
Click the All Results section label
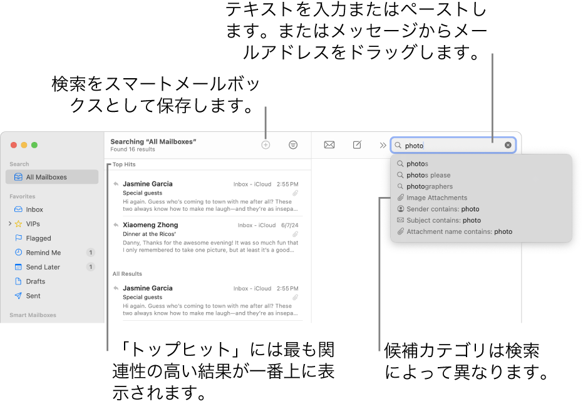click(x=127, y=274)
